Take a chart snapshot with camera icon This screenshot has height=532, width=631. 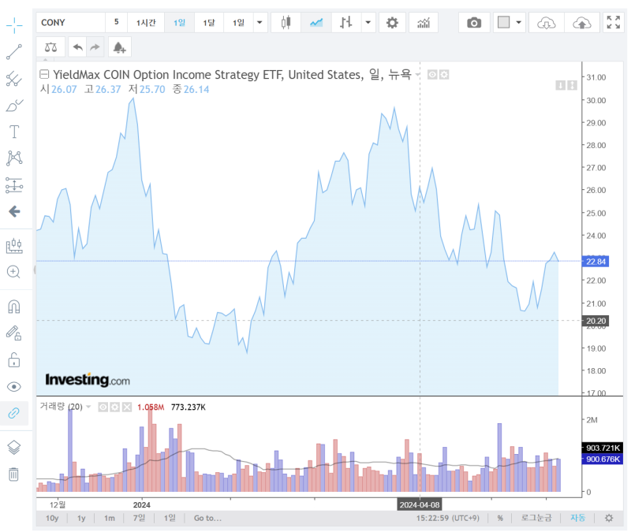pyautogui.click(x=474, y=22)
